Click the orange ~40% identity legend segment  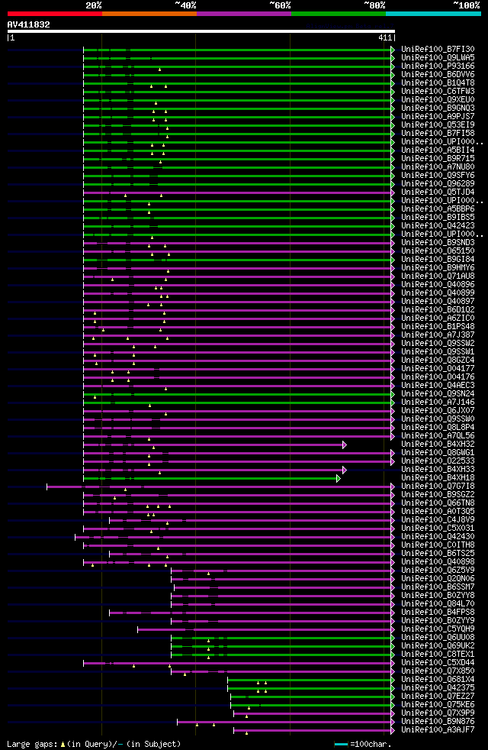[x=149, y=14]
